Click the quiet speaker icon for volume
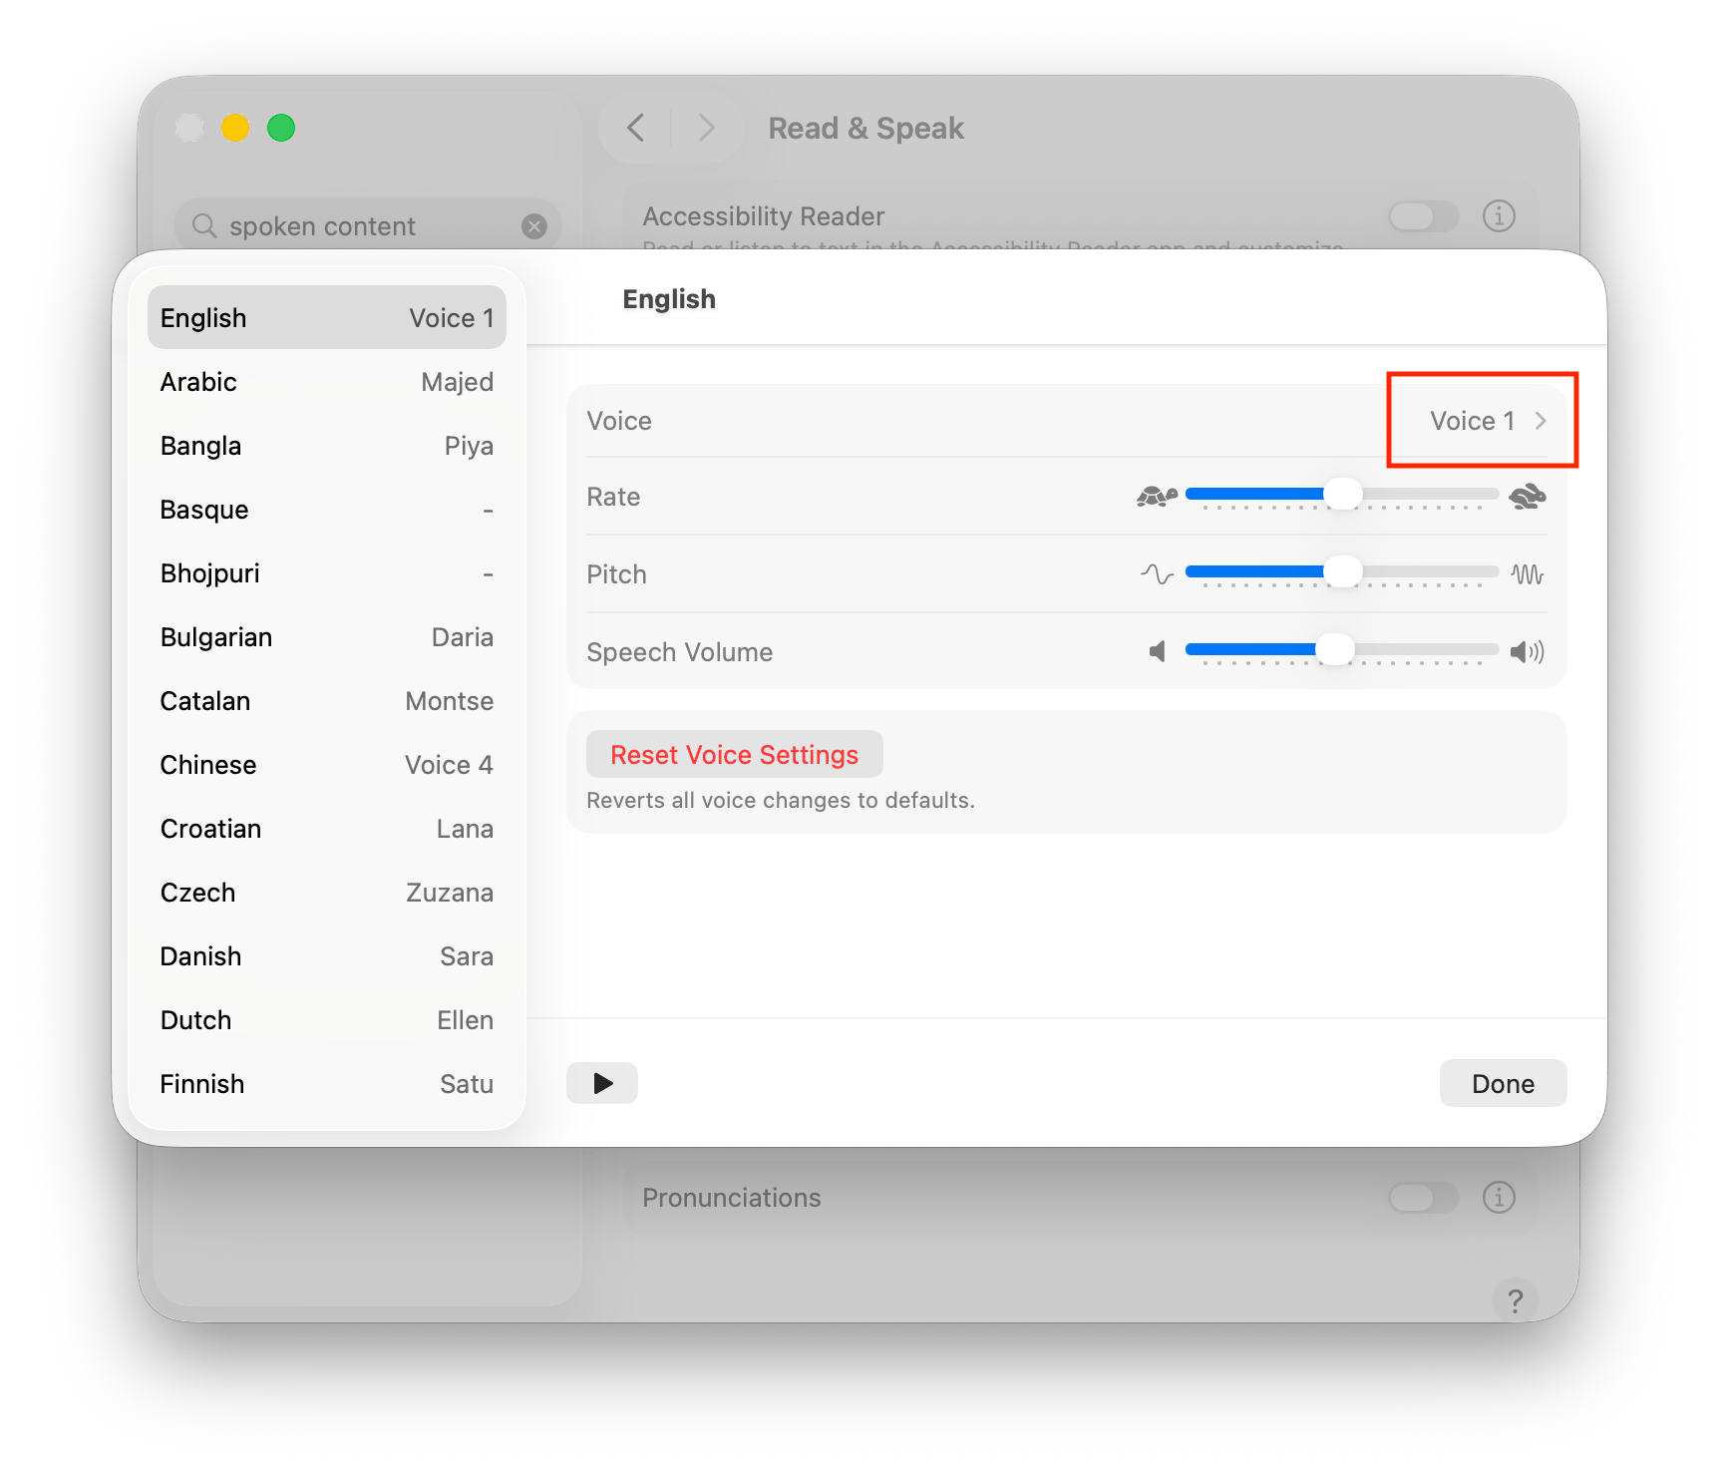This screenshot has width=1719, height=1470. [1158, 650]
